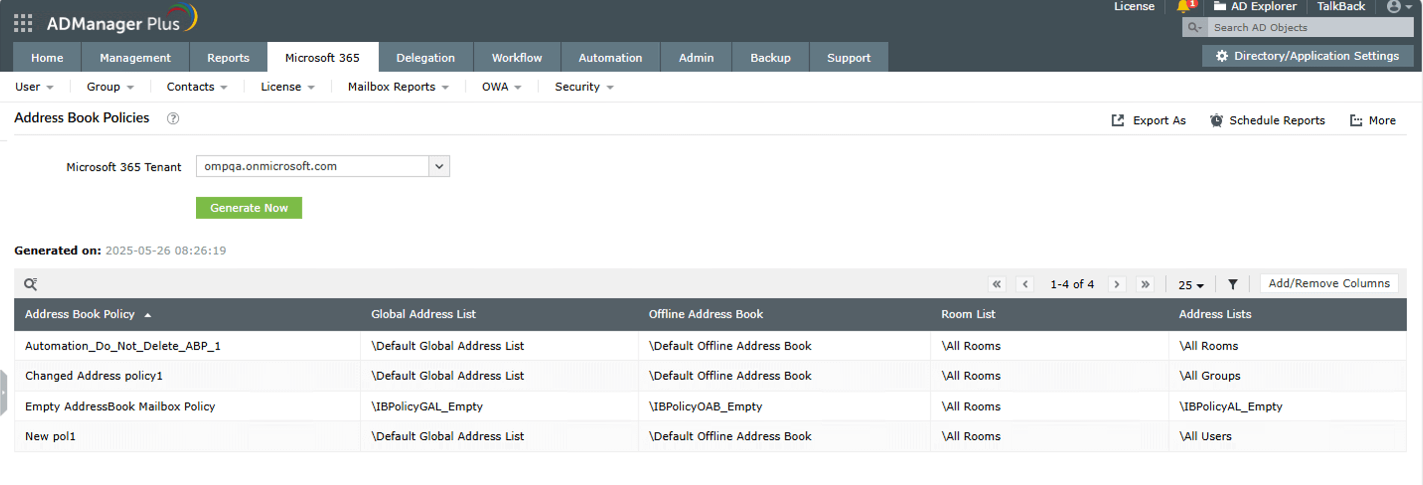
Task: Click the Search AD Objects field
Action: point(1309,28)
